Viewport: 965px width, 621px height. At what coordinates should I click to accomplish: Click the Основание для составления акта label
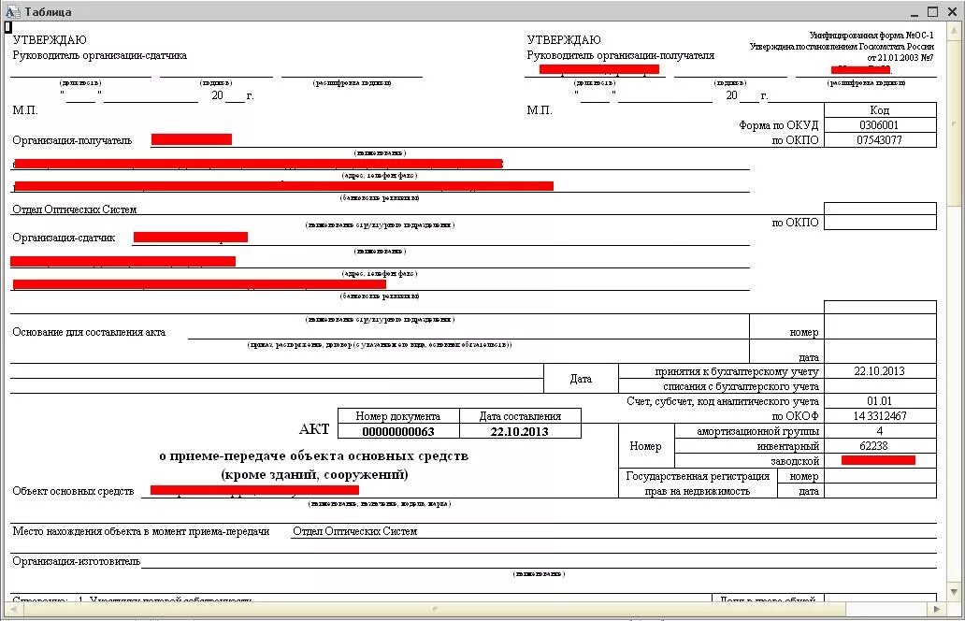(89, 332)
